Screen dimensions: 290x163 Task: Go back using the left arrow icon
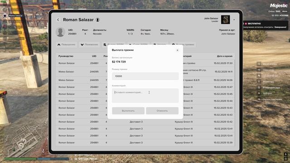click(x=58, y=20)
